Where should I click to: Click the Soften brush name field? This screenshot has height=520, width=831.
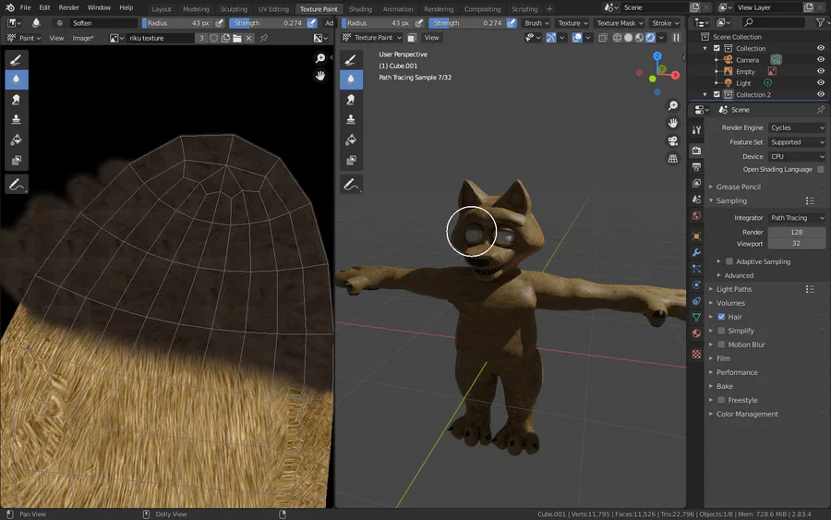102,23
